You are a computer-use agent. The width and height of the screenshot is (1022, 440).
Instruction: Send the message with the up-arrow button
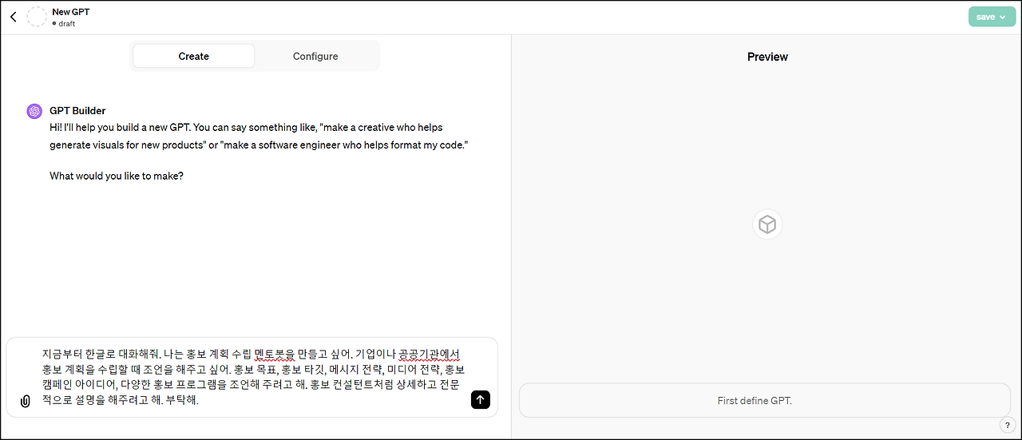tap(480, 399)
